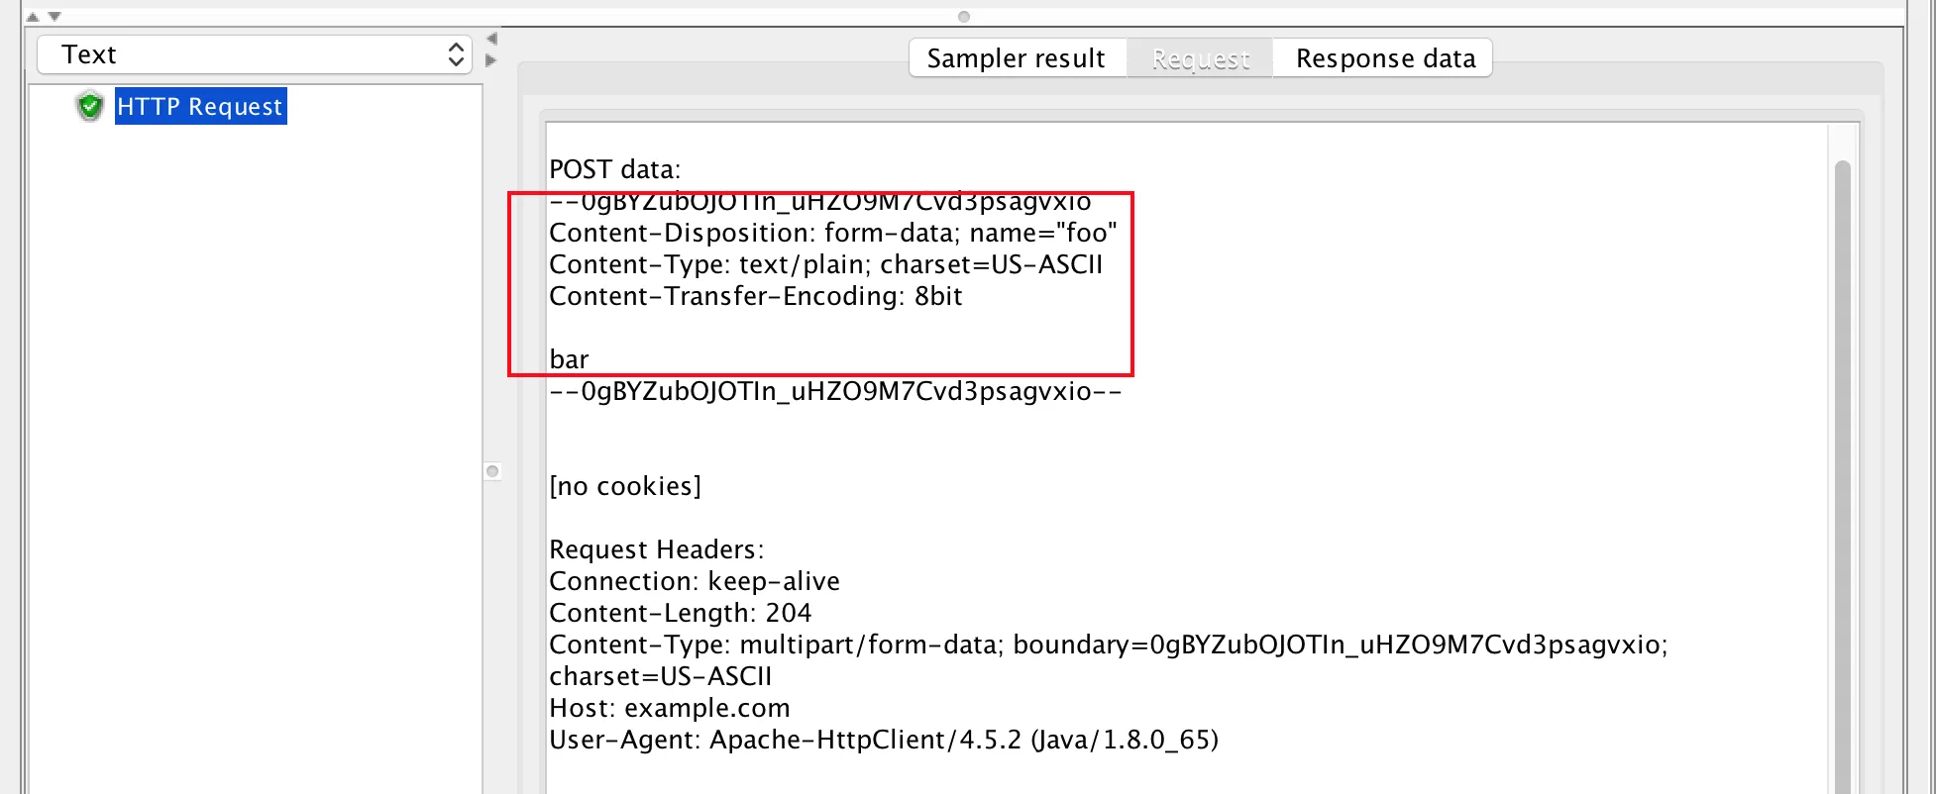
Task: Click the downward split-pane expand arrow
Action: coord(54,17)
